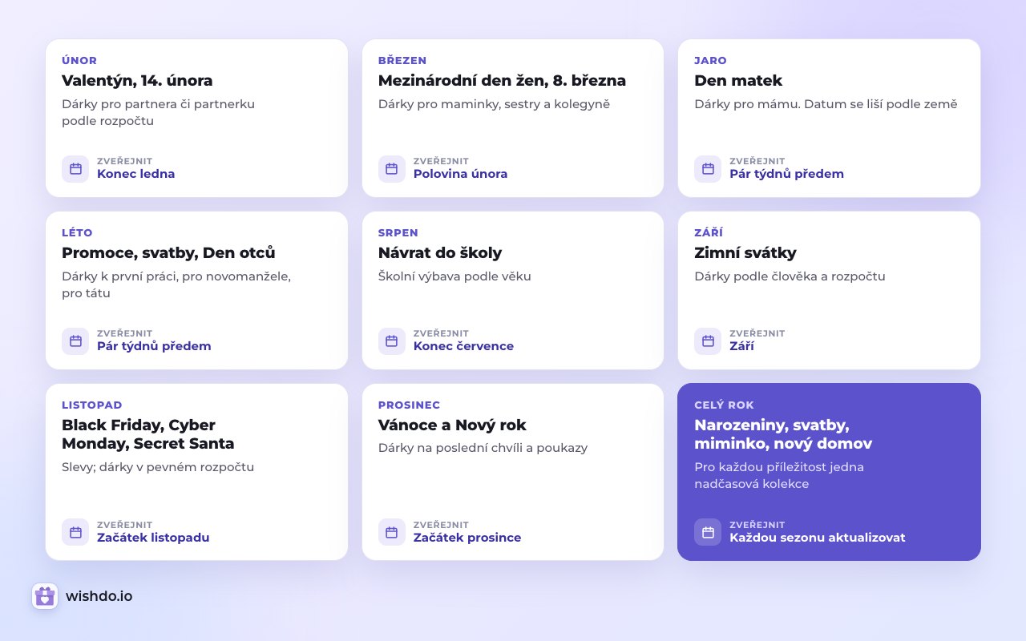
Task: Click ZVEŘEJNIT label in the Valentýn card
Action: click(x=125, y=161)
